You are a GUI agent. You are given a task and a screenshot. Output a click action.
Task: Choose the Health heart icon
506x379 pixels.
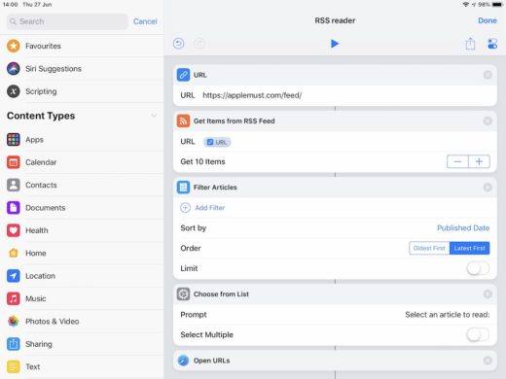click(x=14, y=230)
